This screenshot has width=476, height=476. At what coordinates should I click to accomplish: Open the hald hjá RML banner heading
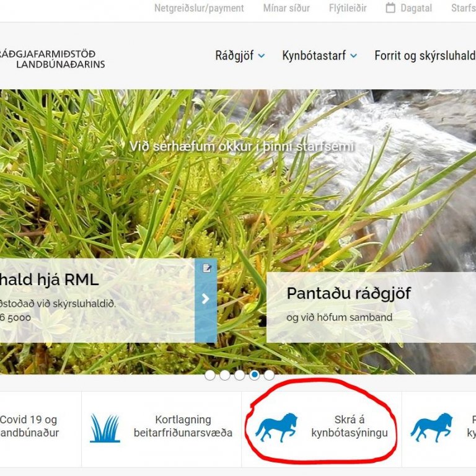(x=50, y=280)
